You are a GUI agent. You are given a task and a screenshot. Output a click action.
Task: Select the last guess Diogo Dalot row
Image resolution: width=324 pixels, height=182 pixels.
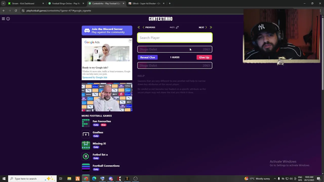coord(175,49)
